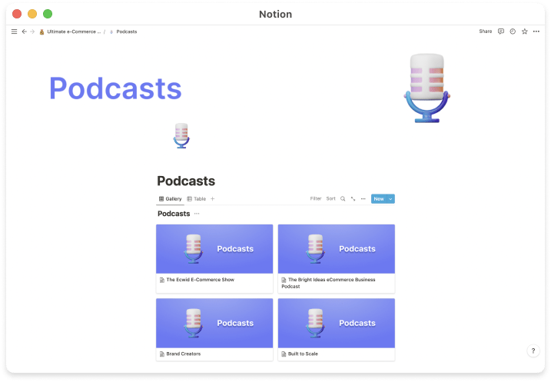Switch to the Table view tab

197,199
